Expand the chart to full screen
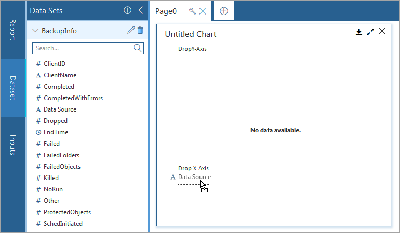 coord(370,32)
